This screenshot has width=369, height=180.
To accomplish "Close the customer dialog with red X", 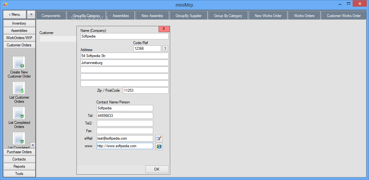I will 164,29.
